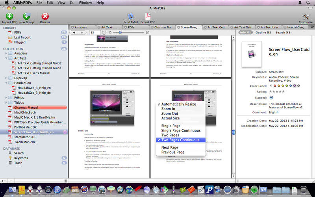Open the View menu in menu bar

click(x=61, y=3)
